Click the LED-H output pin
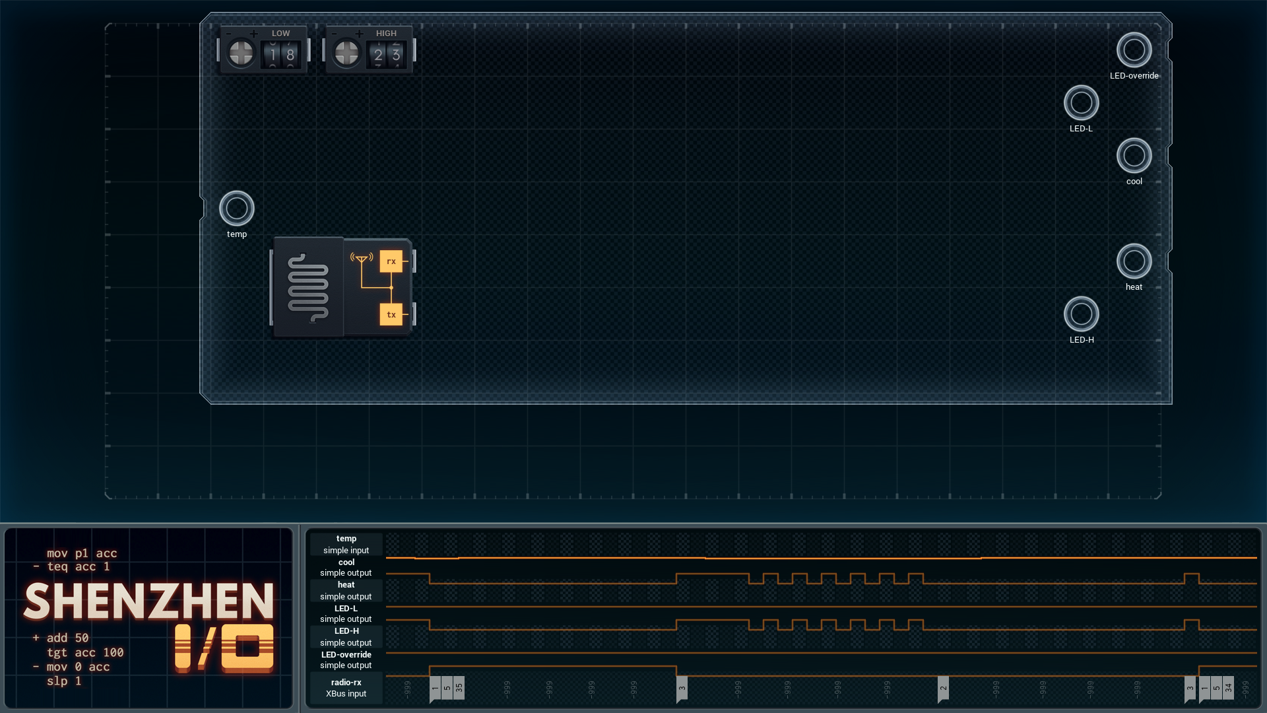This screenshot has width=1267, height=713. point(1081,314)
